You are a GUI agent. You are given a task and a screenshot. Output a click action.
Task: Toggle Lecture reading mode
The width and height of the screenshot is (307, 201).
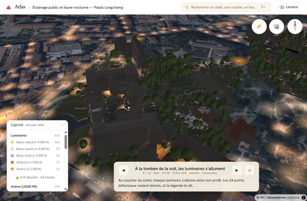click(289, 7)
